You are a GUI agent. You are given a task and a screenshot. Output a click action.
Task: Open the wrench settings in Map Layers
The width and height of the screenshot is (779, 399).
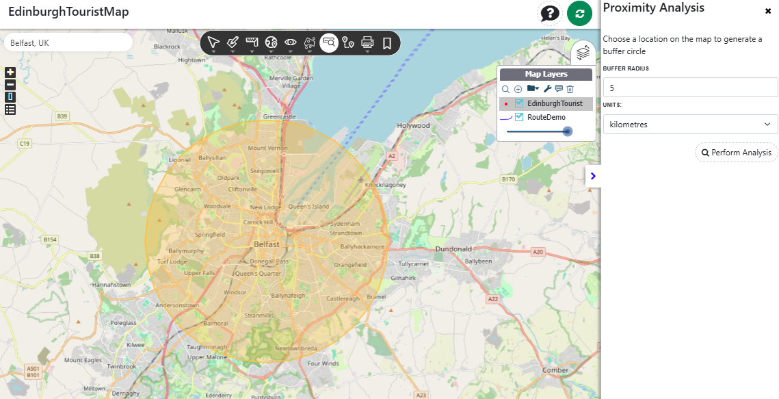point(547,89)
